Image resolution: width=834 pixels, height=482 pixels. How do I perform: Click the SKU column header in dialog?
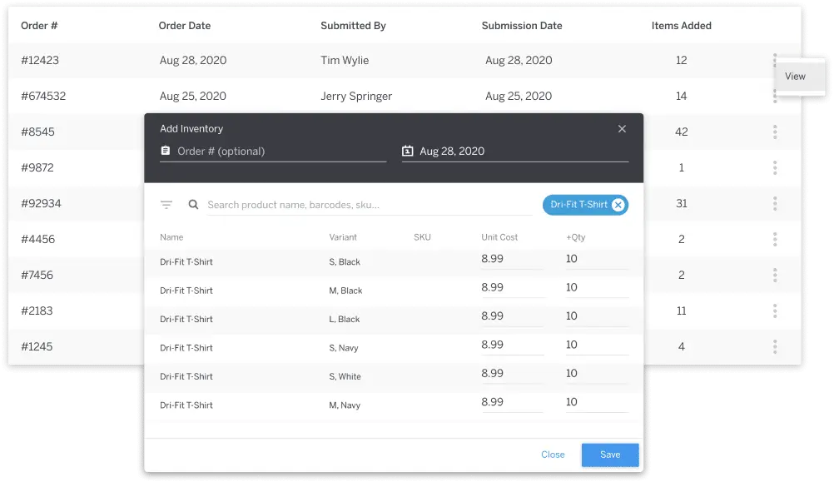click(x=422, y=237)
